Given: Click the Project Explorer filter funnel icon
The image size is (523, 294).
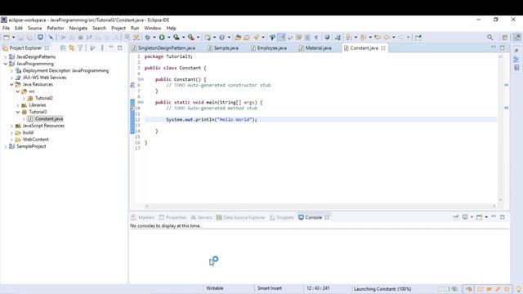Looking at the screenshot, I should click(80, 48).
